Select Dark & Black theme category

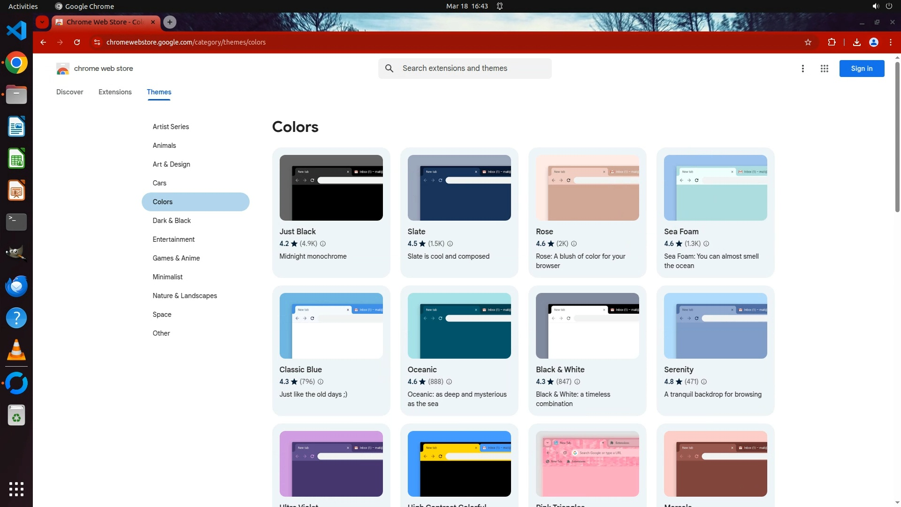[171, 221]
